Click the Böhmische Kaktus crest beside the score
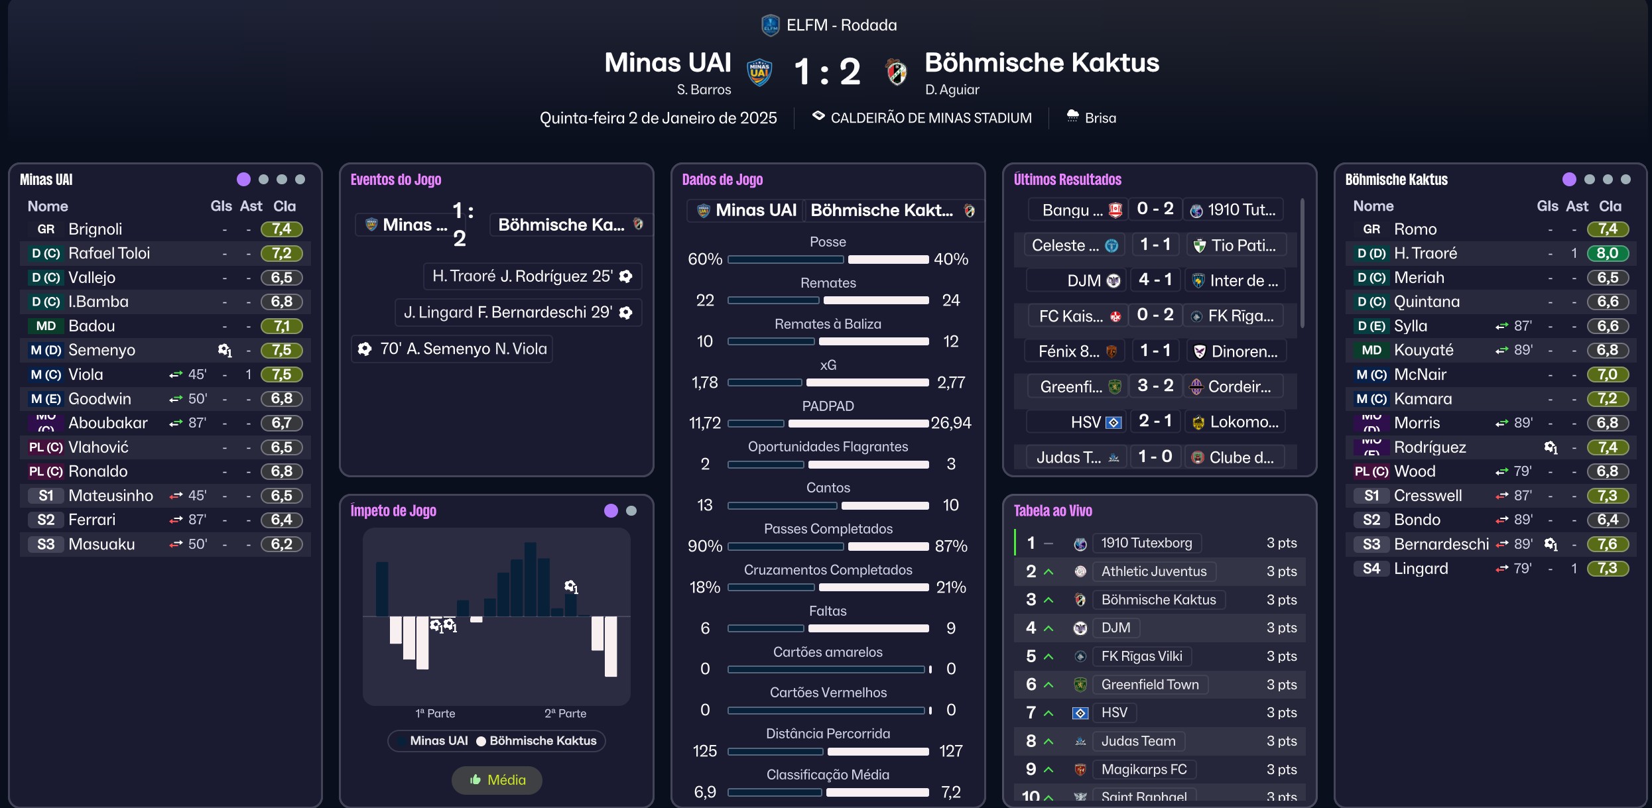 point(897,72)
